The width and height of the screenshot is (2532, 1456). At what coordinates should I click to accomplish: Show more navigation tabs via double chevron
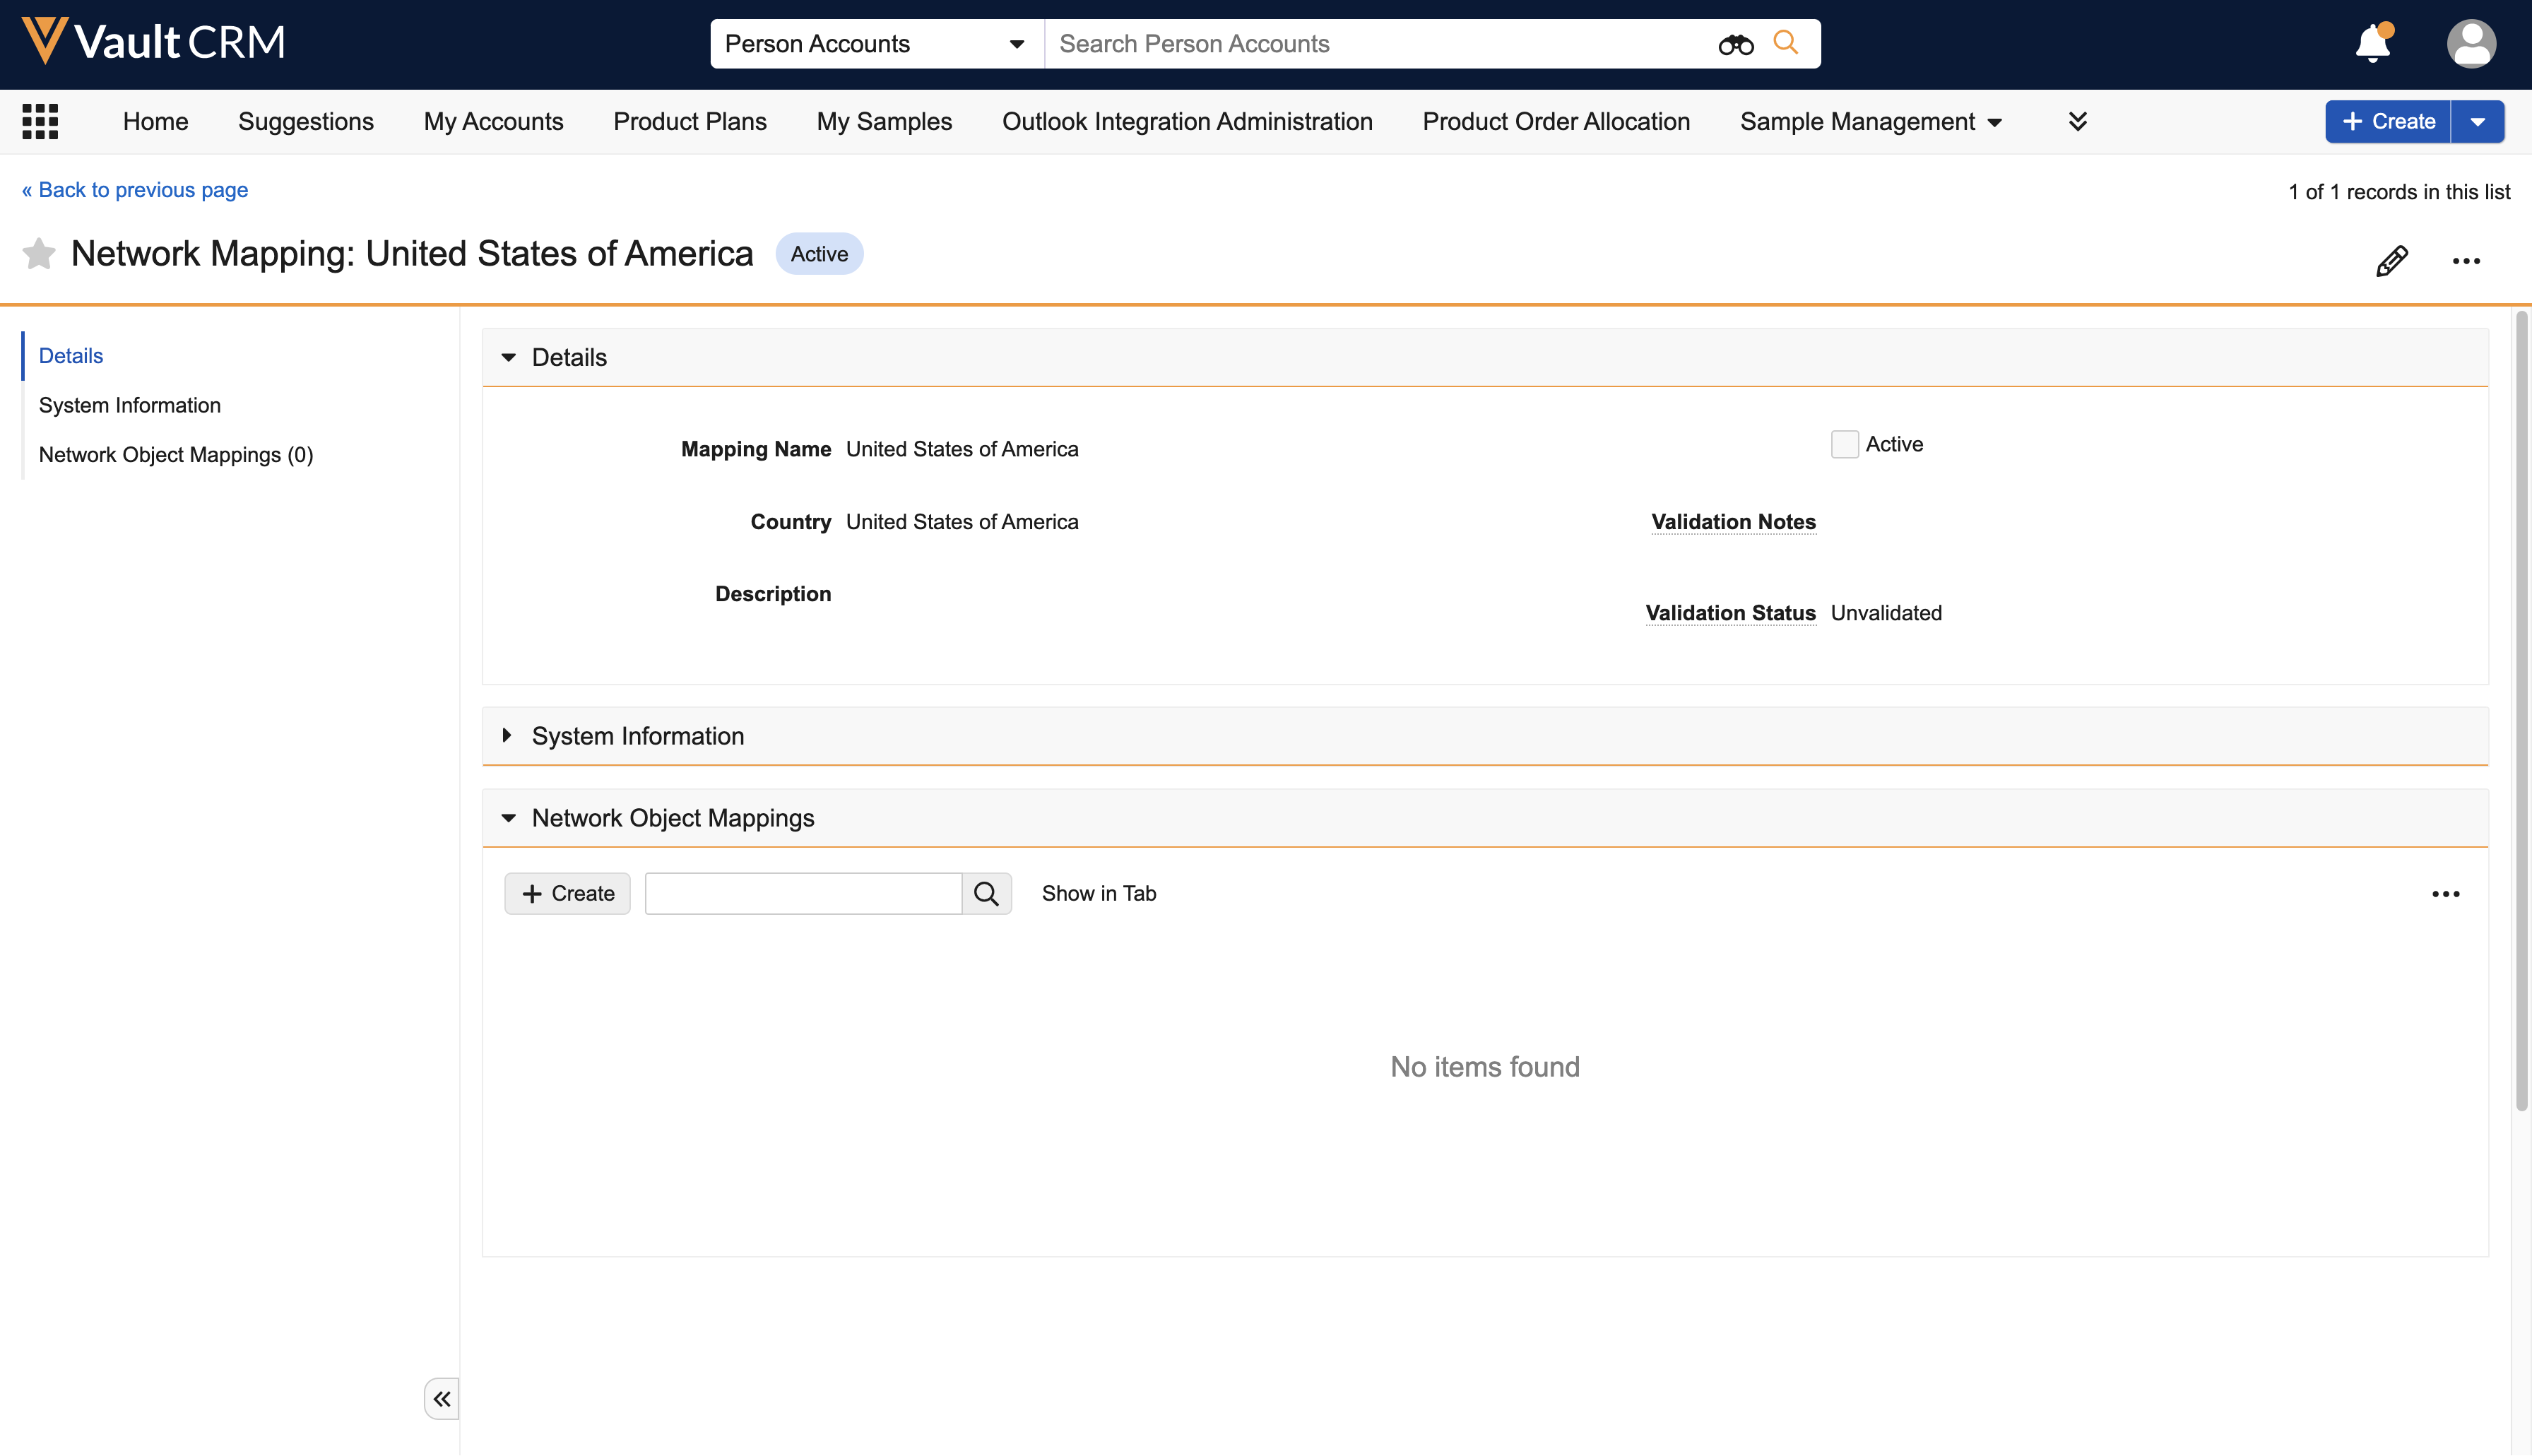click(2077, 122)
